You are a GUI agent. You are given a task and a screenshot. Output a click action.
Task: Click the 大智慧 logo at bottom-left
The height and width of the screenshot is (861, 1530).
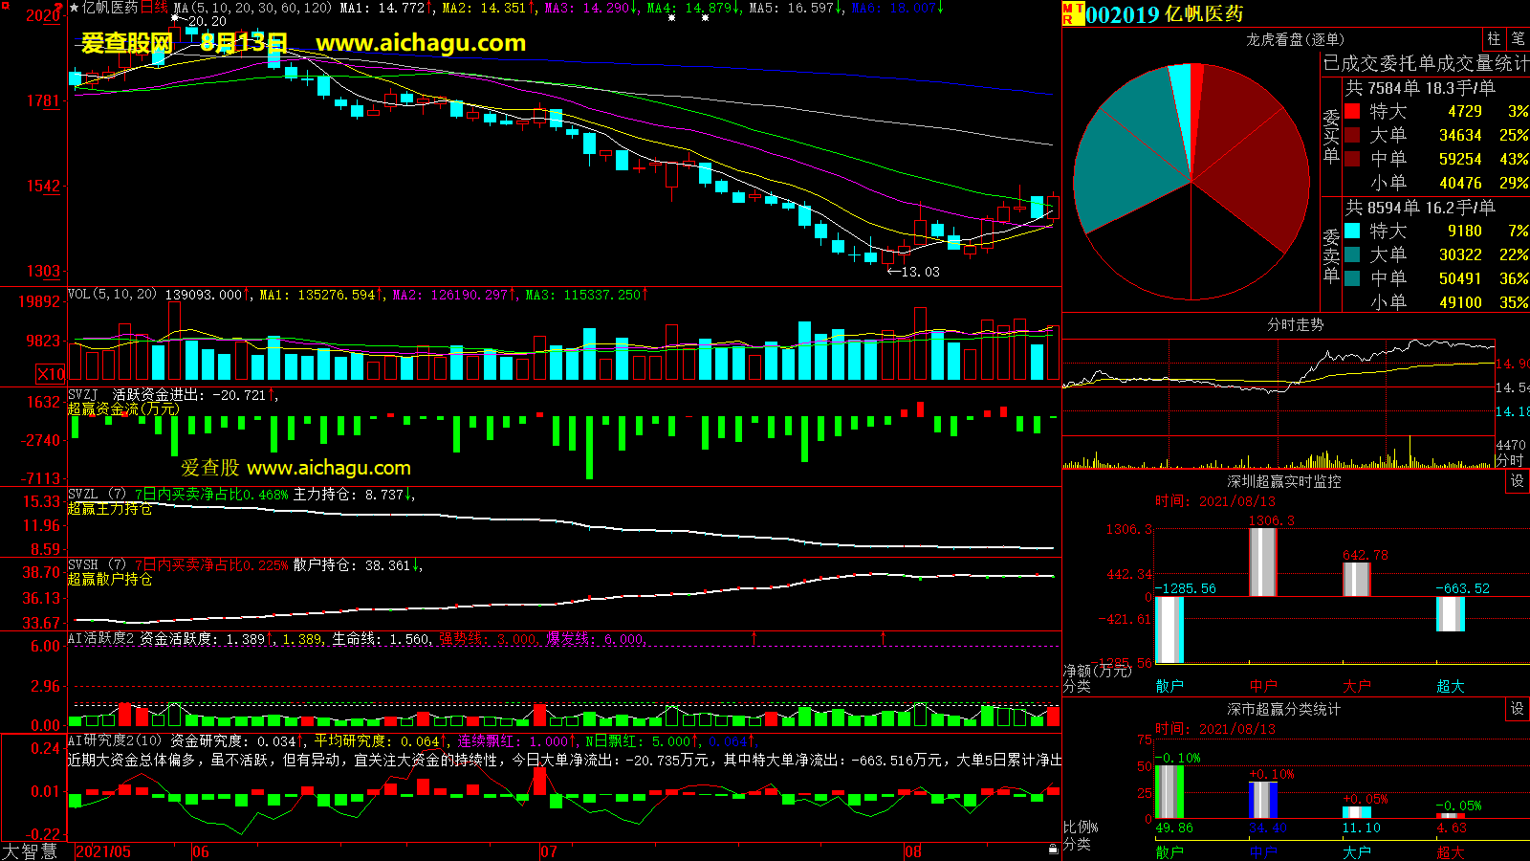pyautogui.click(x=30, y=851)
